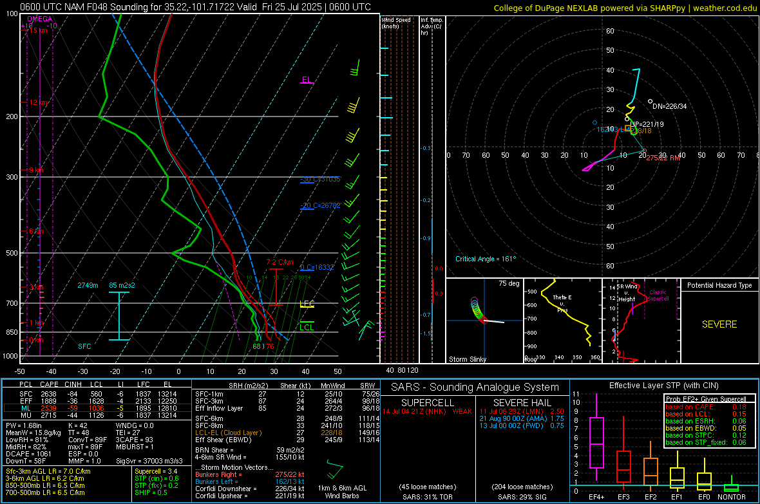Click the red Bunkers Right = label
Viewport: 760px width, 504px height.
coord(218,475)
